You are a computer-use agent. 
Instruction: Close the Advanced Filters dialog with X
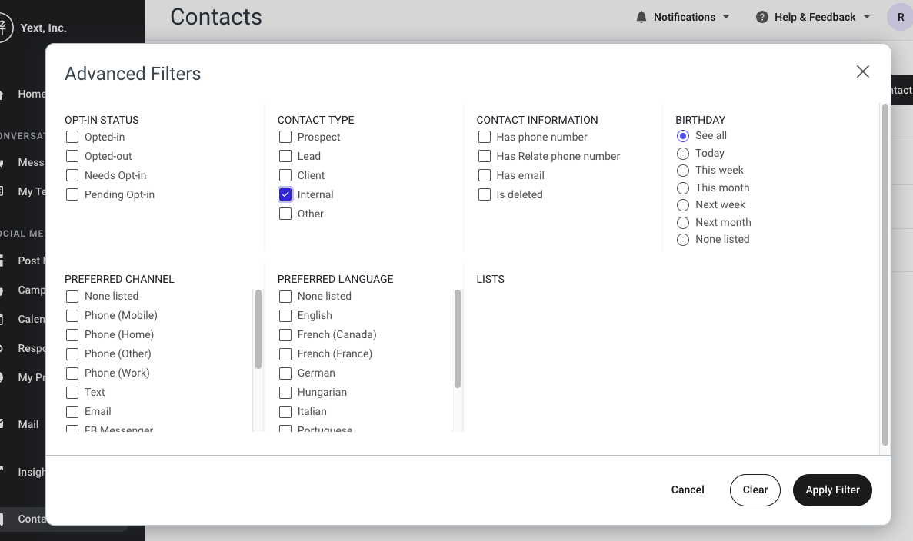[862, 71]
